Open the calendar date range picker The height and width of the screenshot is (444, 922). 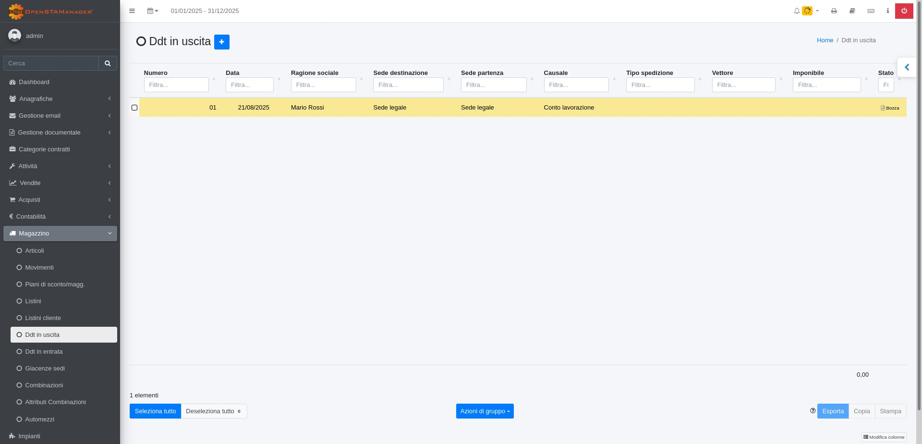click(152, 11)
